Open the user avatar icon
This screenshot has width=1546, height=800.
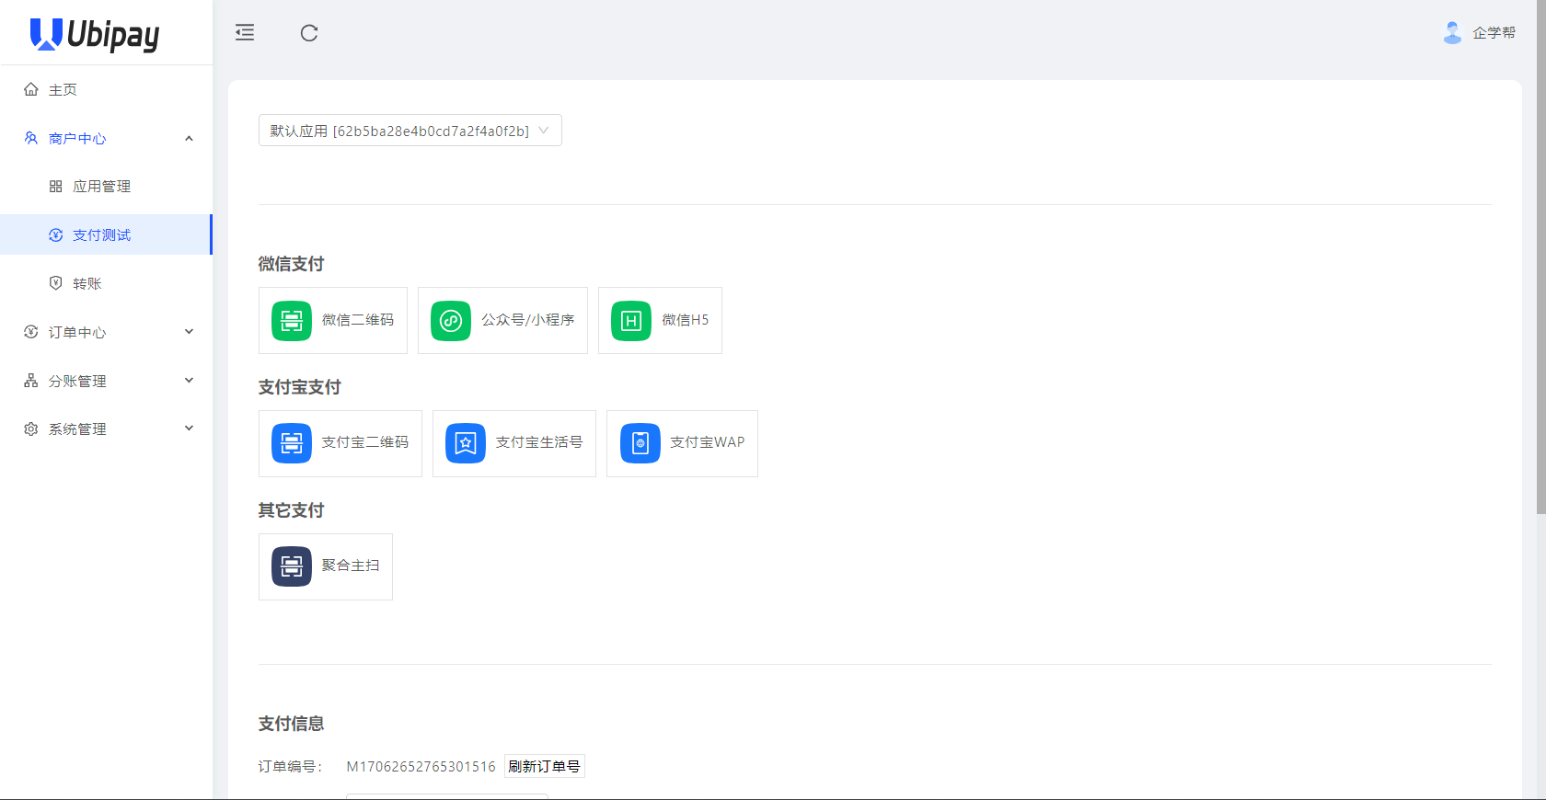[x=1452, y=32]
